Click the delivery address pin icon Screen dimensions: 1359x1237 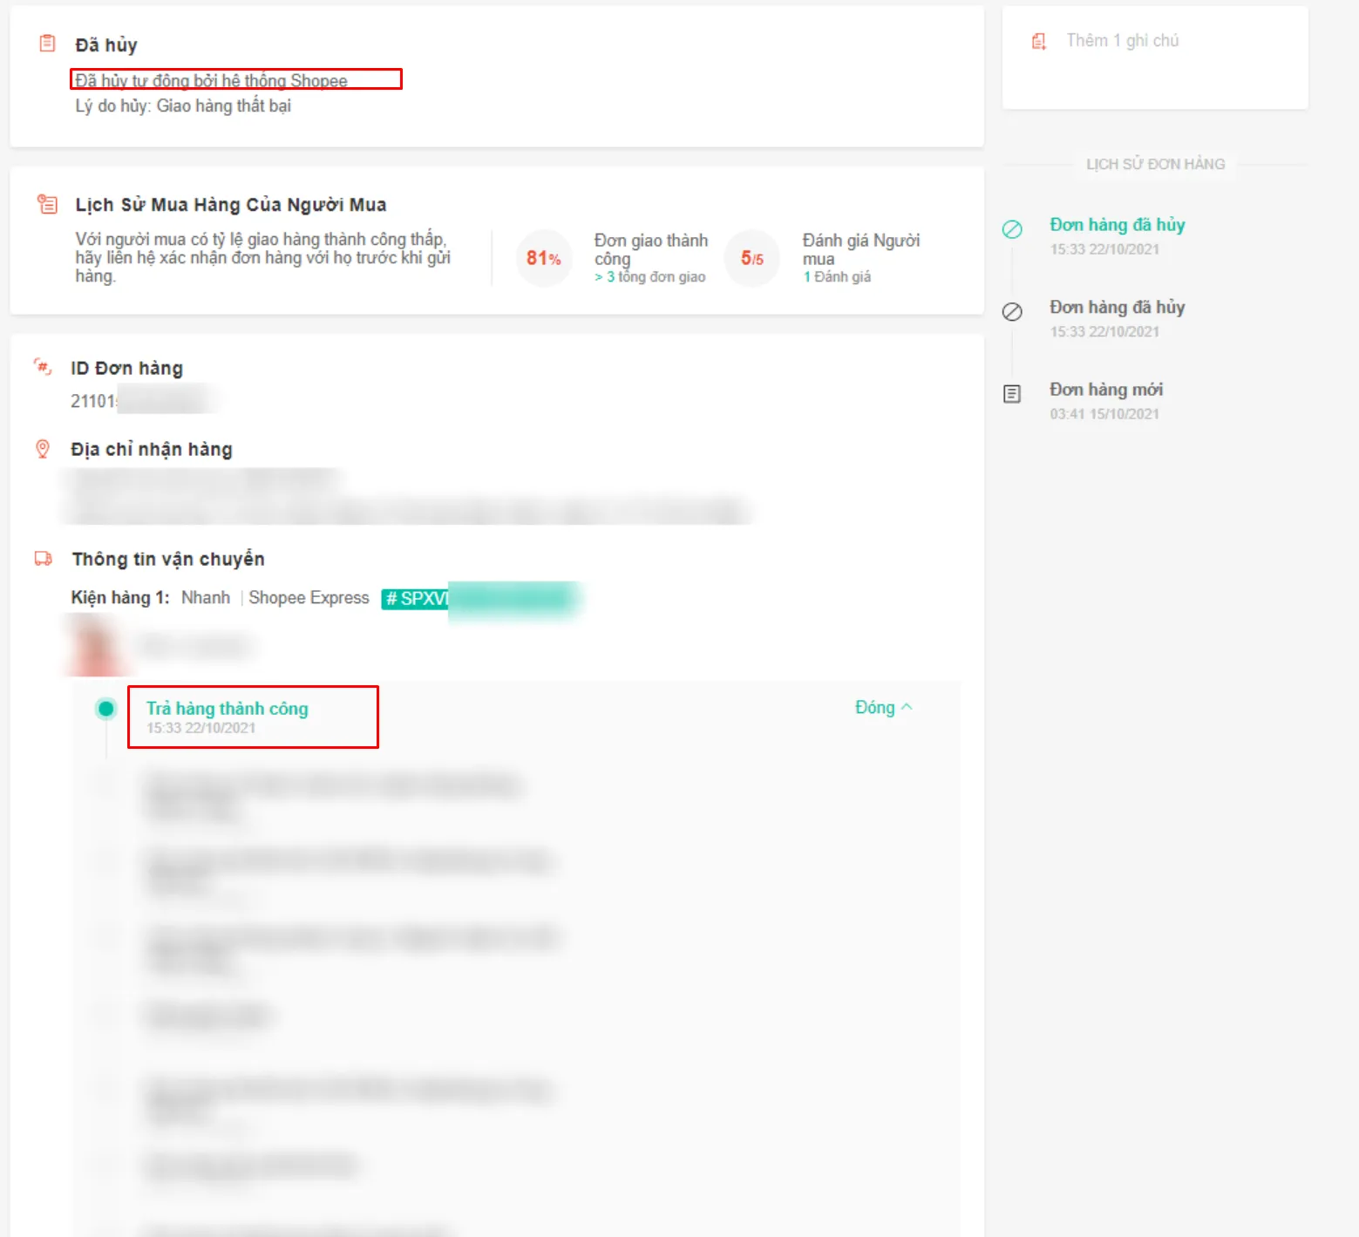pyautogui.click(x=42, y=449)
